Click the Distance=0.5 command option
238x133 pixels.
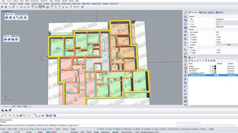tap(10, 125)
